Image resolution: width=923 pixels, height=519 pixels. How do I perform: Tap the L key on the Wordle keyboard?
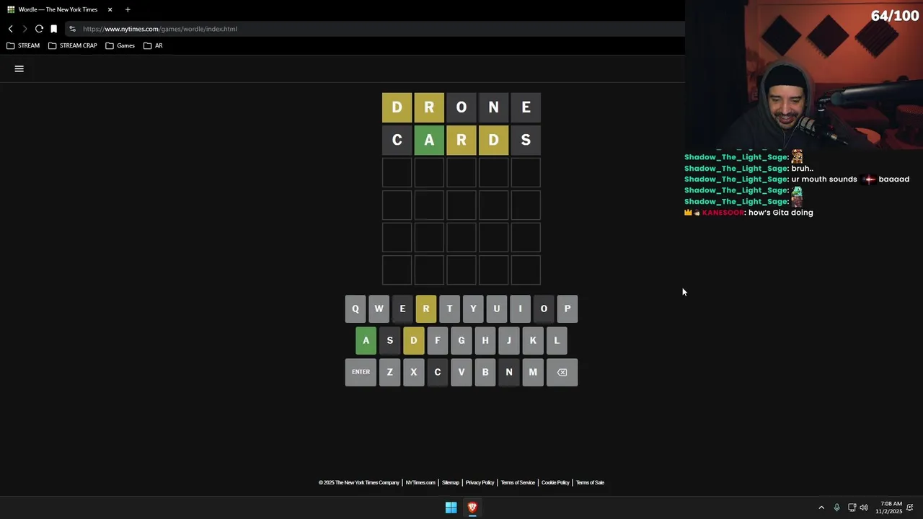point(557,340)
